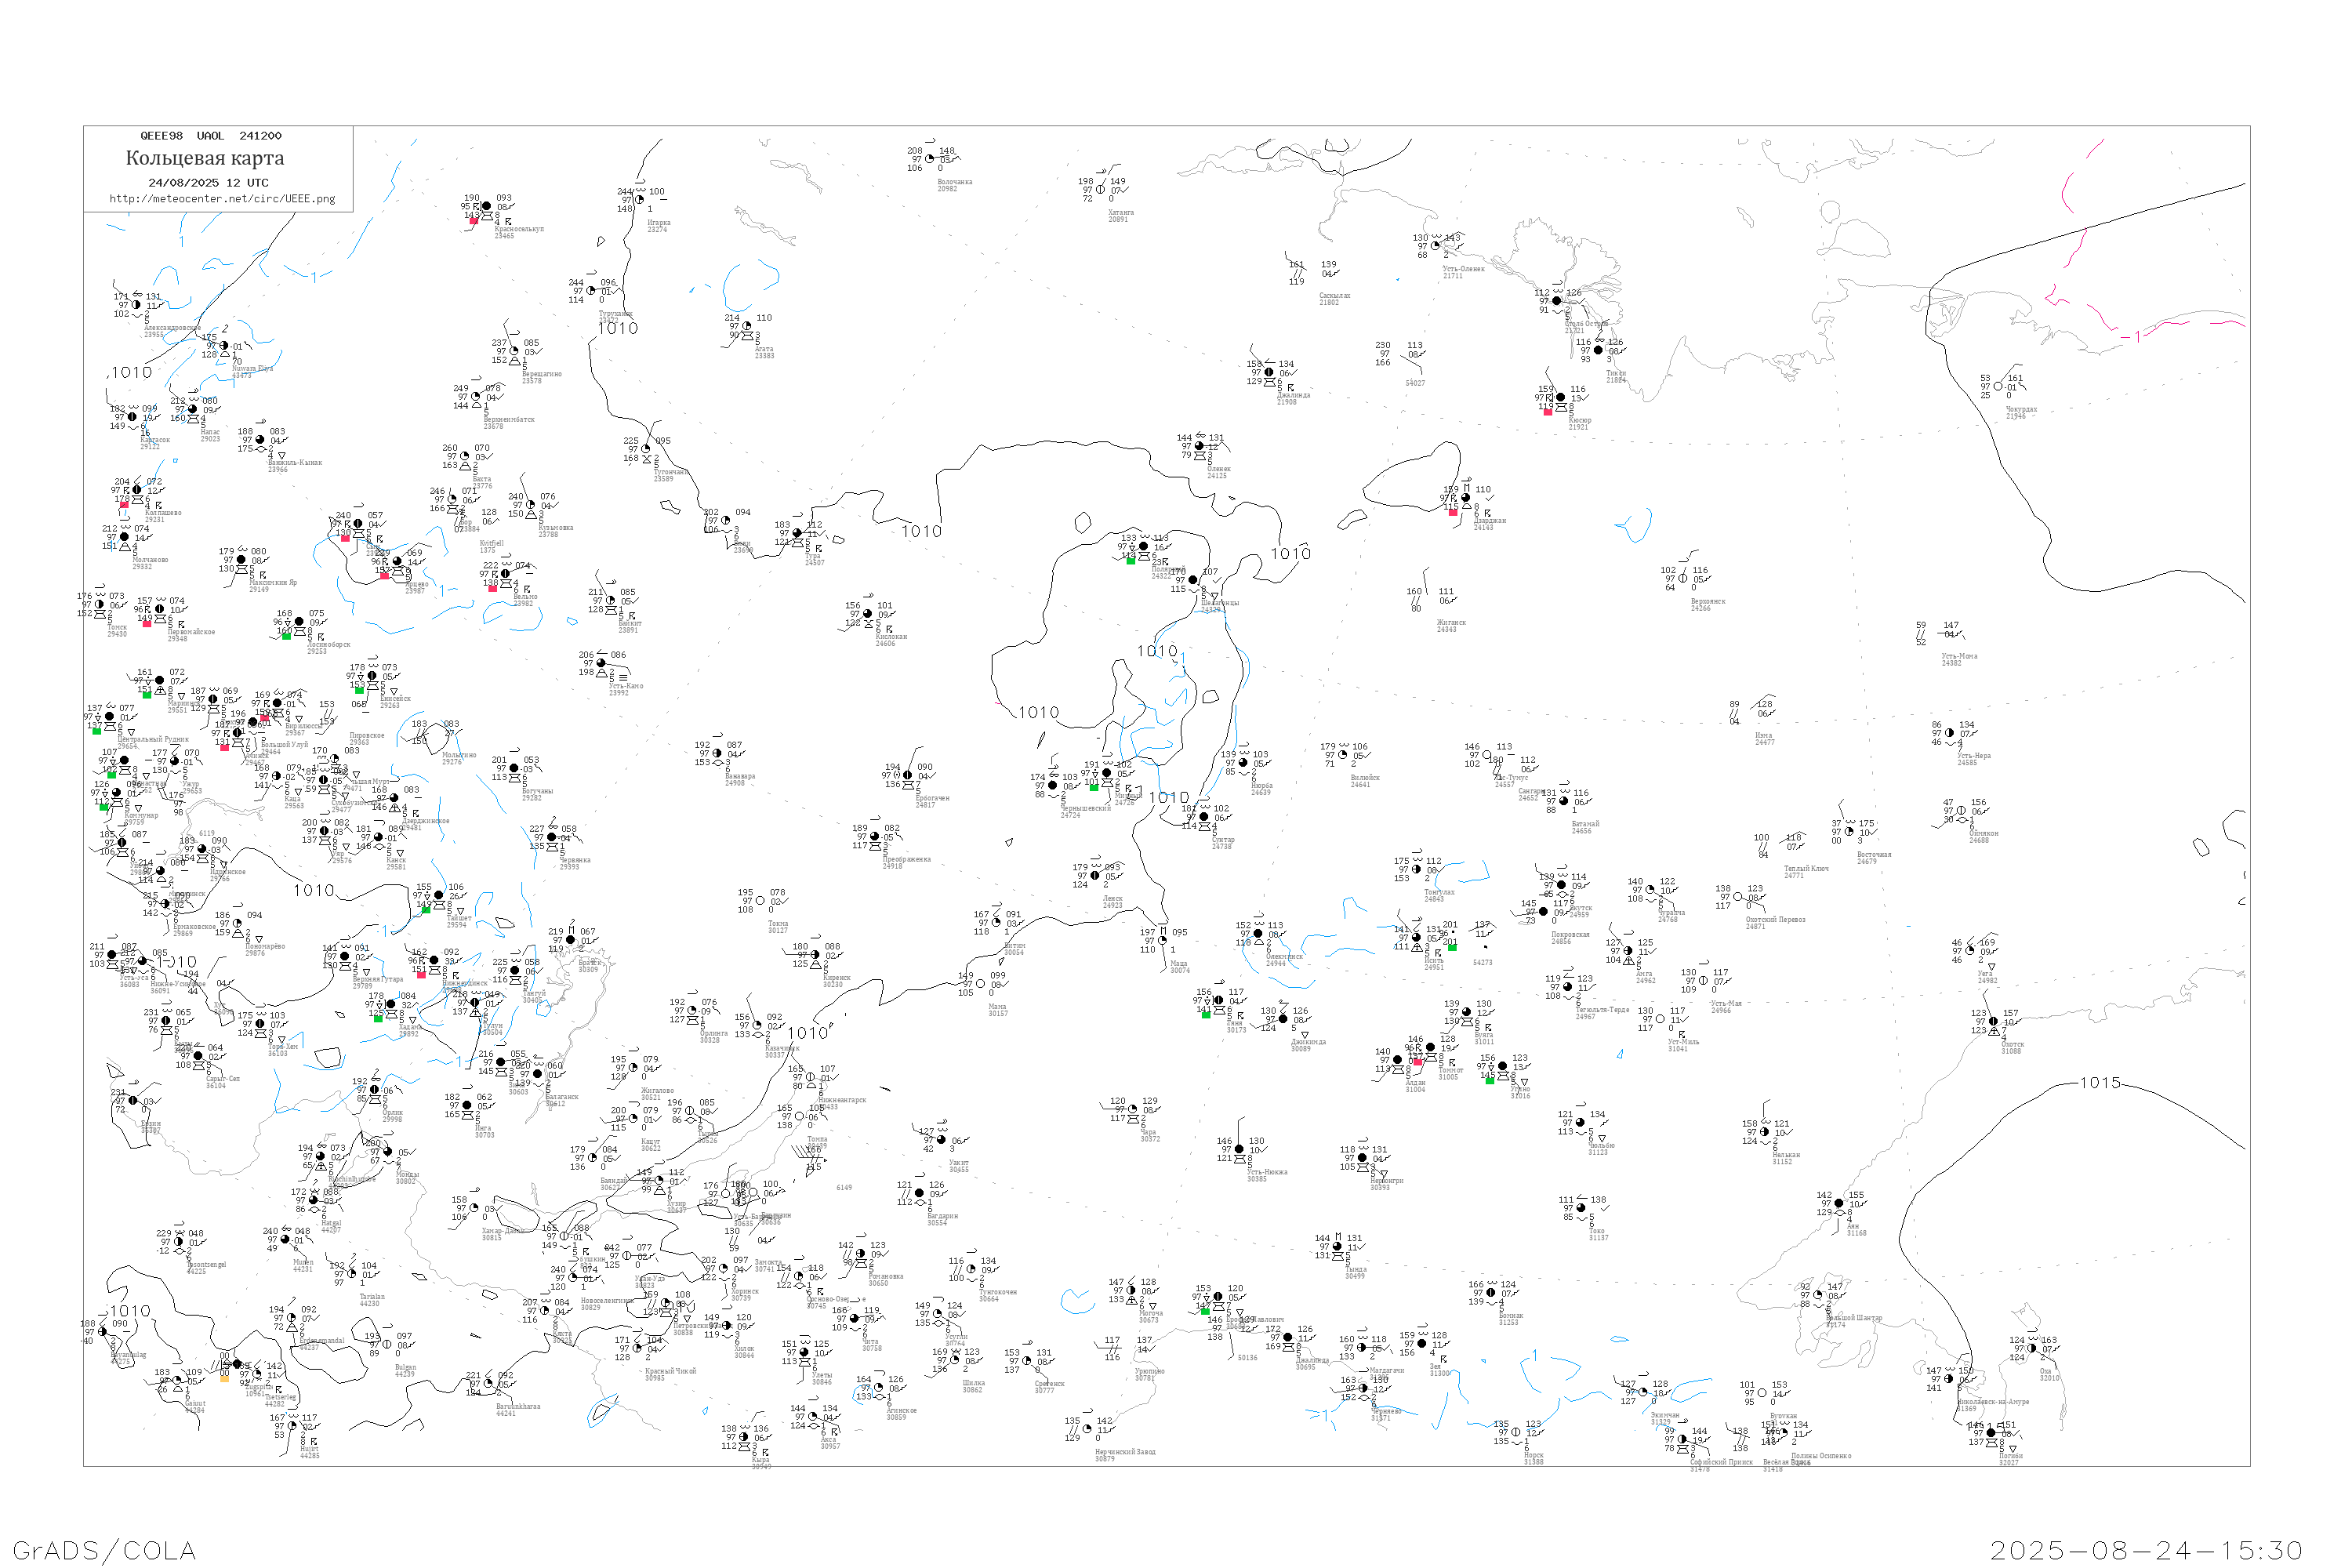The image size is (2352, 1568).
Task: Click the GrADS/COLA label
Action: tap(105, 1550)
